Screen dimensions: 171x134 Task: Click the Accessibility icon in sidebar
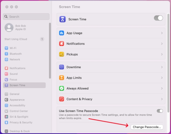pyautogui.click(x=6, y=105)
